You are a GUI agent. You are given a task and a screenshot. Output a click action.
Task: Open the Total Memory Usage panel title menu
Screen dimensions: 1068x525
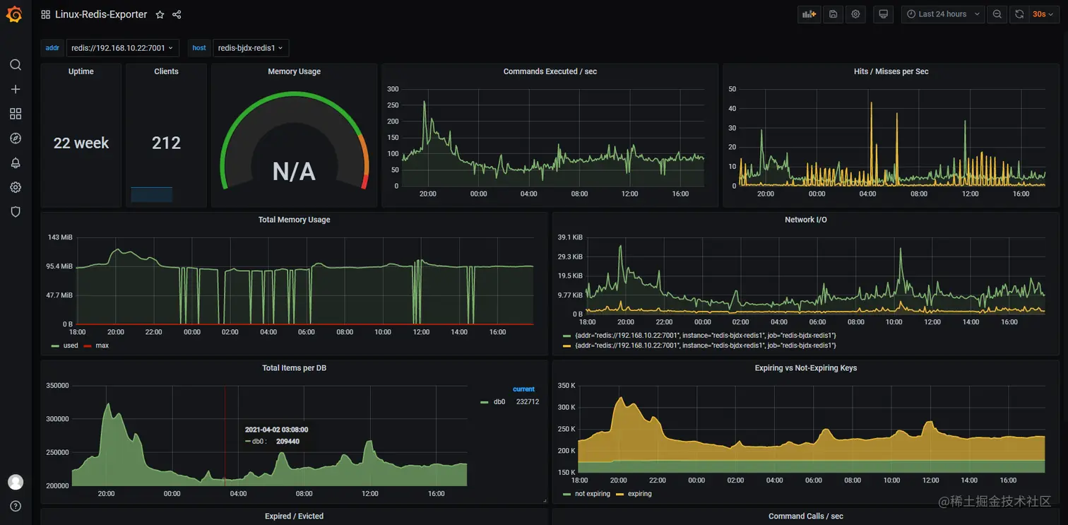point(294,220)
